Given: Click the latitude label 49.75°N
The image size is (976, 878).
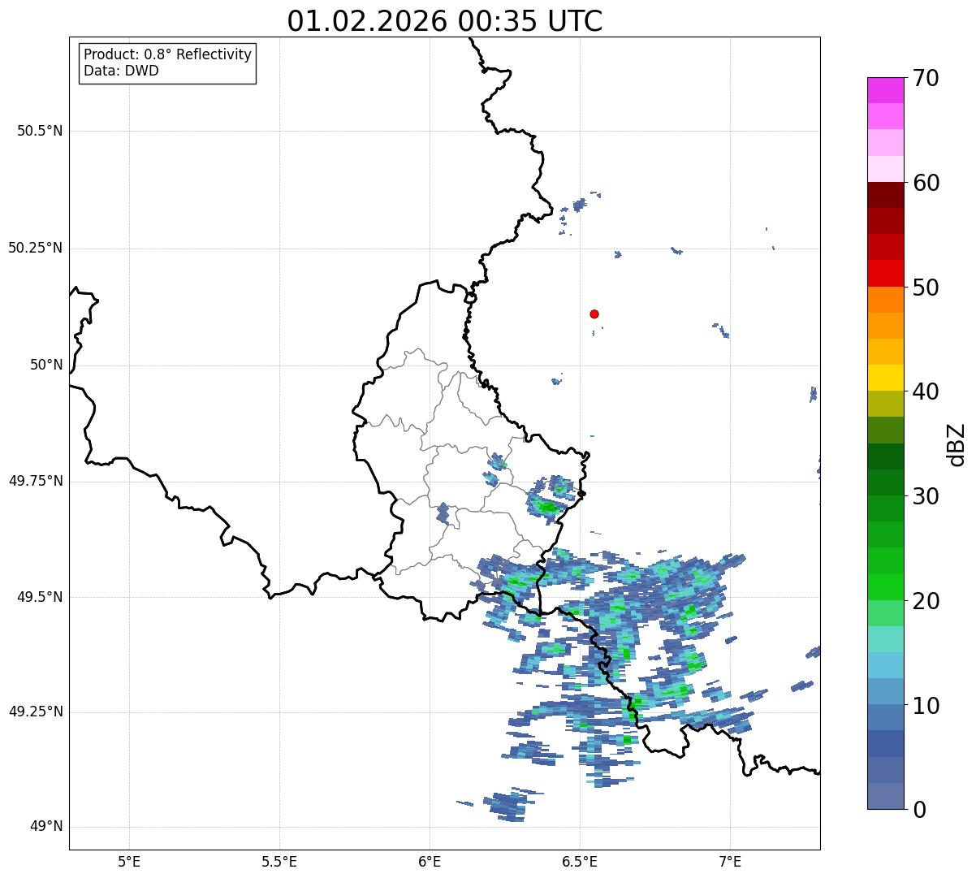Looking at the screenshot, I should coord(36,481).
